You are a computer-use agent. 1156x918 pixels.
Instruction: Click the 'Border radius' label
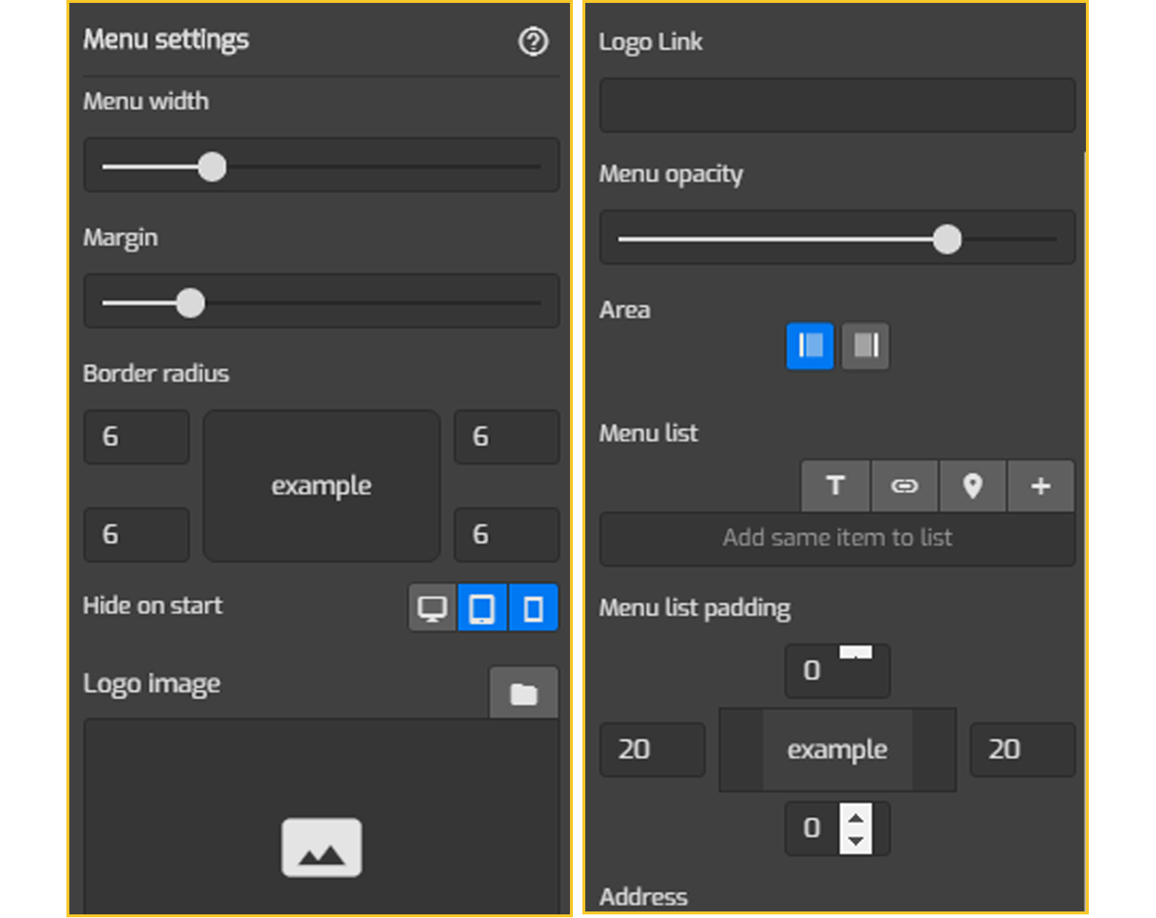156,374
